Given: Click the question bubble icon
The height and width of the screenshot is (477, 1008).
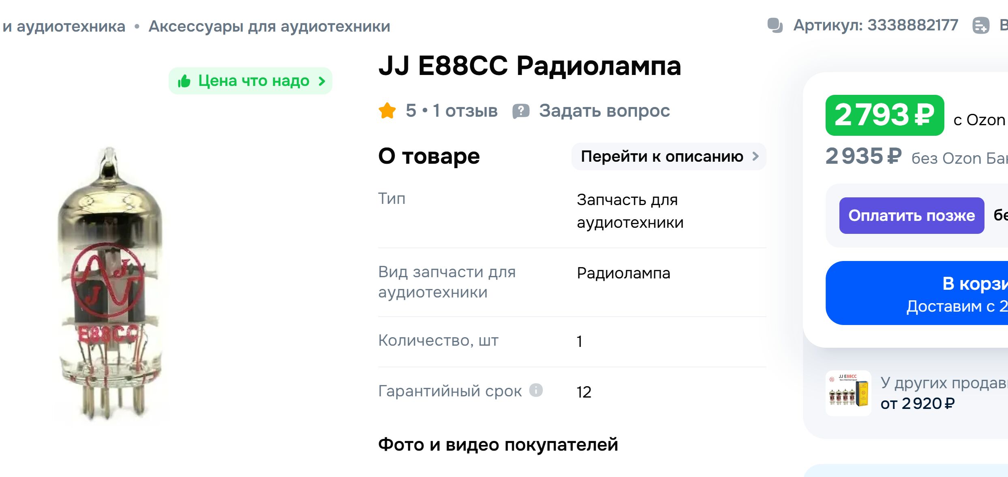Looking at the screenshot, I should click(x=521, y=111).
